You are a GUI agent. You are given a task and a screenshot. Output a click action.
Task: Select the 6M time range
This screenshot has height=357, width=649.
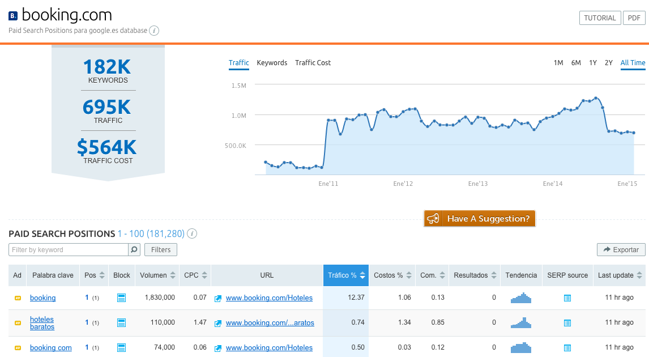[x=576, y=63]
